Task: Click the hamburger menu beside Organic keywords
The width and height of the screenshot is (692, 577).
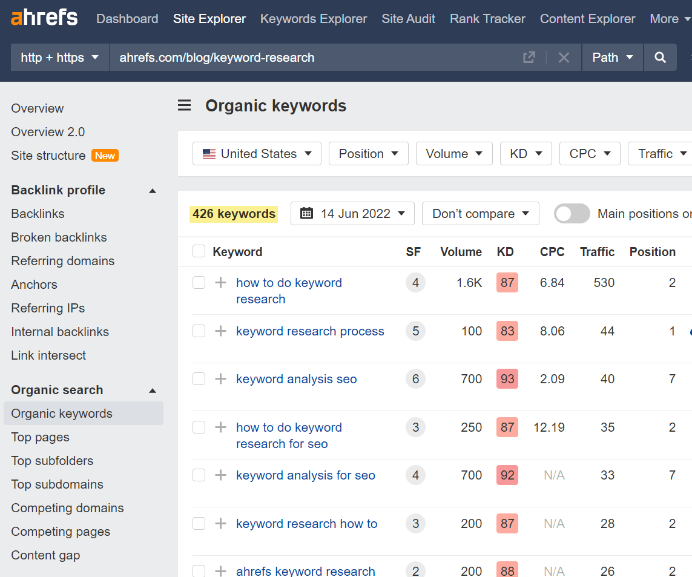Action: pyautogui.click(x=184, y=105)
